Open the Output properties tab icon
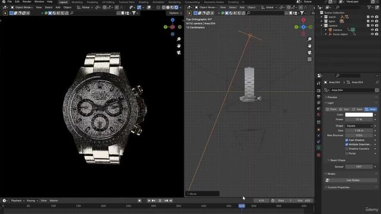381x214 pixels. coord(318,96)
